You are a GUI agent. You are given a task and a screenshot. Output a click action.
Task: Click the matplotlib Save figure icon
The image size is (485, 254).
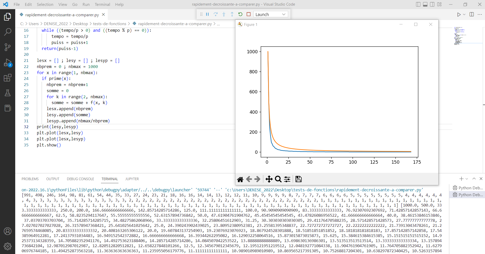[x=299, y=179]
